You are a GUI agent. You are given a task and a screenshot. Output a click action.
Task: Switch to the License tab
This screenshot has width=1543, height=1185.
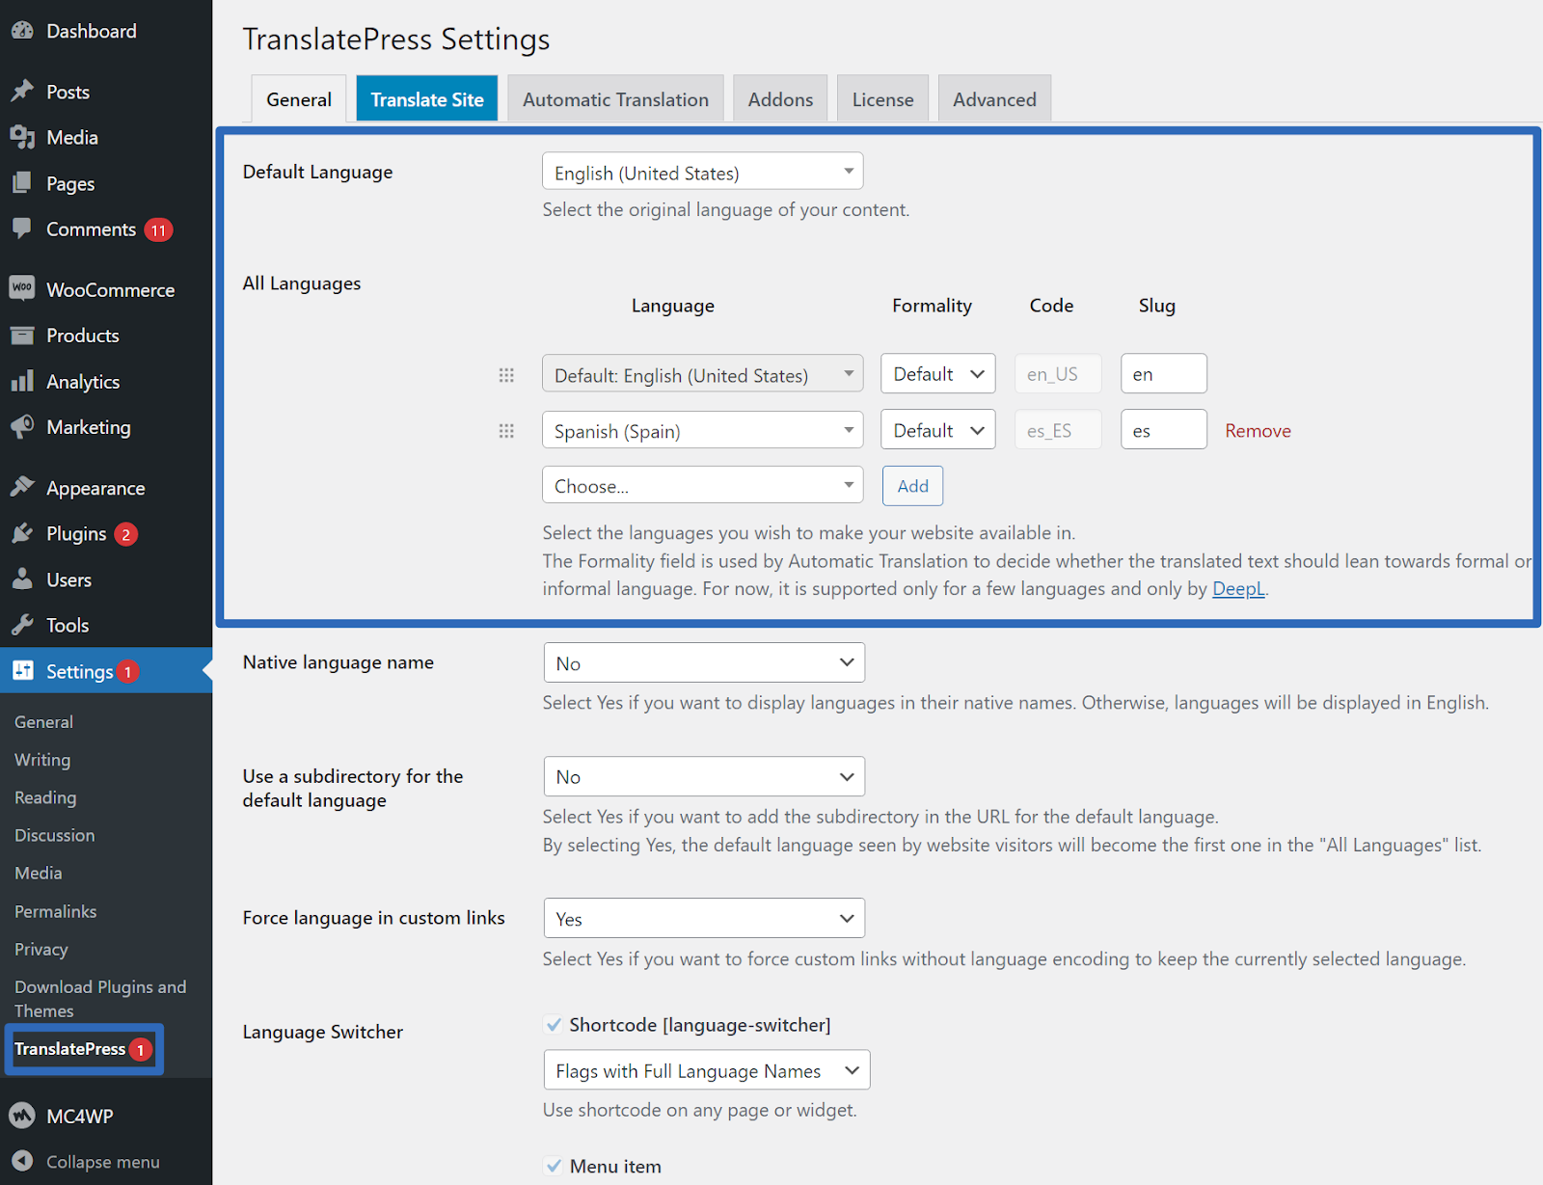coord(882,99)
